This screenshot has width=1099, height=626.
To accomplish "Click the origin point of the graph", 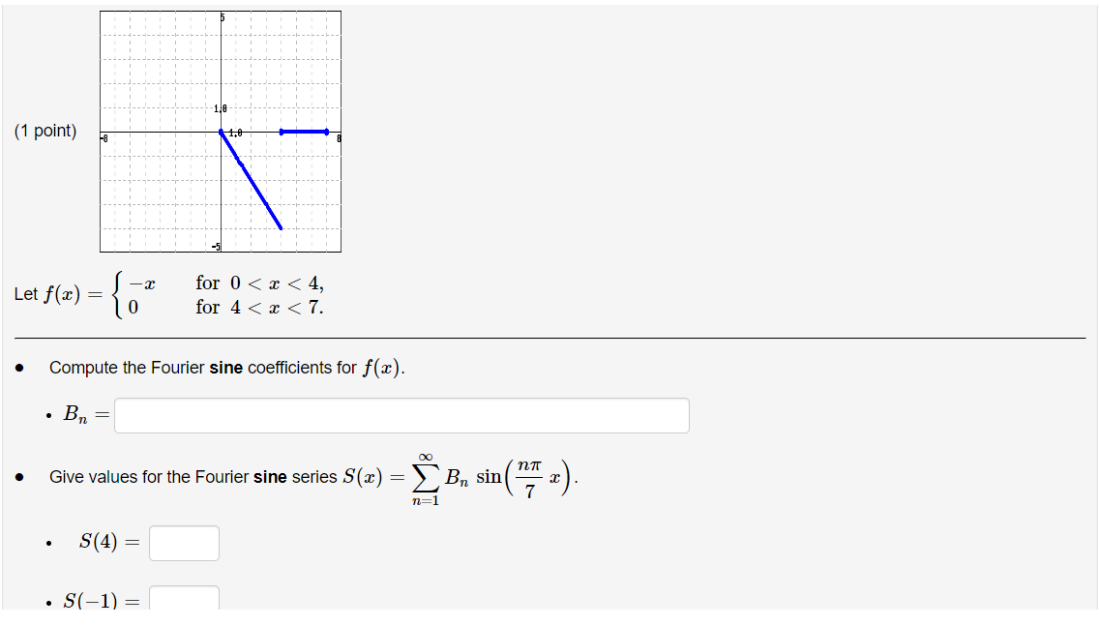I will coord(222,130).
